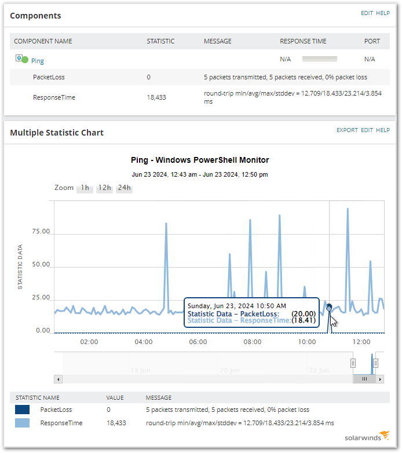This screenshot has width=402, height=453.
Task: Click the ResponseTime name in the legend table
Action: tap(61, 423)
